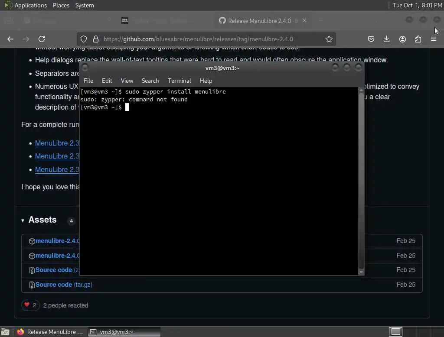
Task: Click the terminal title 'vm3@vm3:~'
Action: [222, 68]
